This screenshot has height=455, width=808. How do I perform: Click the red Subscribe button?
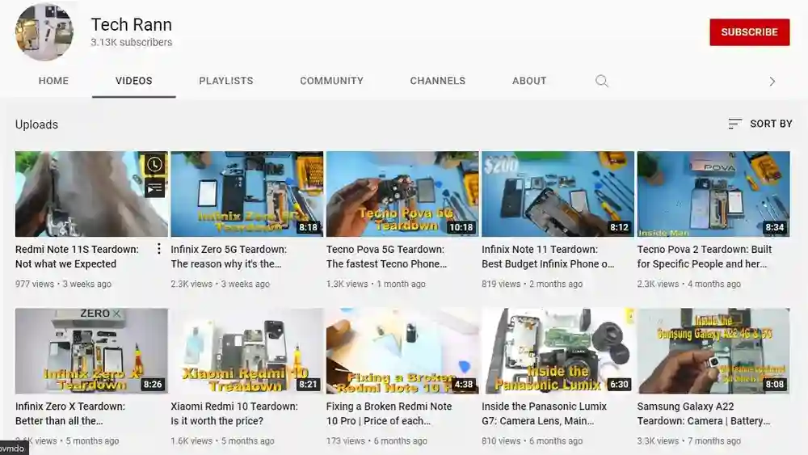749,32
